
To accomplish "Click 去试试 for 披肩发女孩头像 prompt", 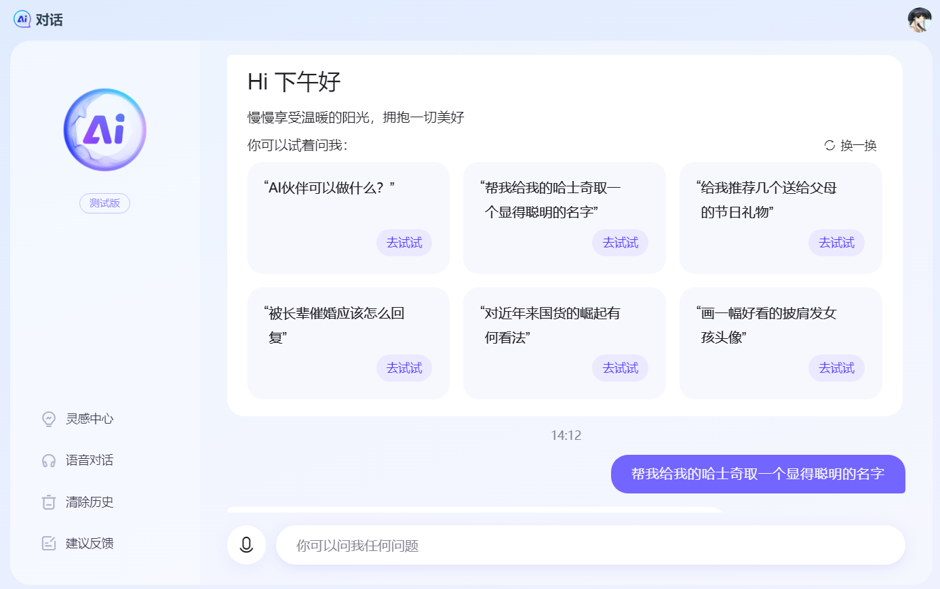I will pos(836,368).
